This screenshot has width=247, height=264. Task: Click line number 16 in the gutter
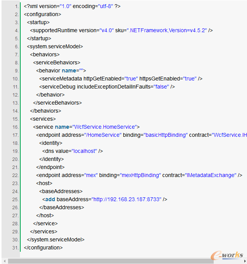point(15,127)
